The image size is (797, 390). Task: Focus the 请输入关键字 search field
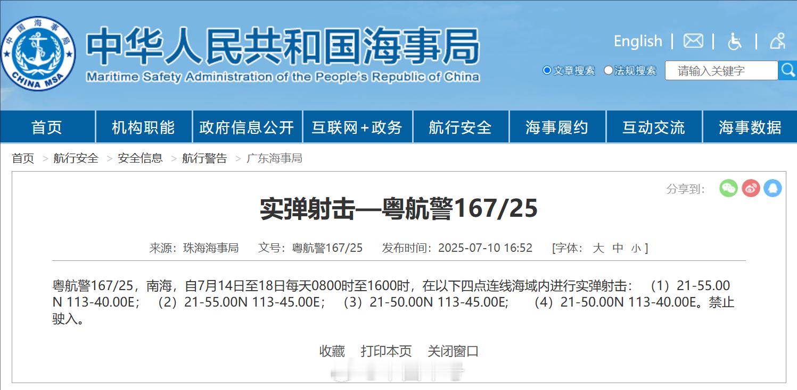pyautogui.click(x=721, y=71)
